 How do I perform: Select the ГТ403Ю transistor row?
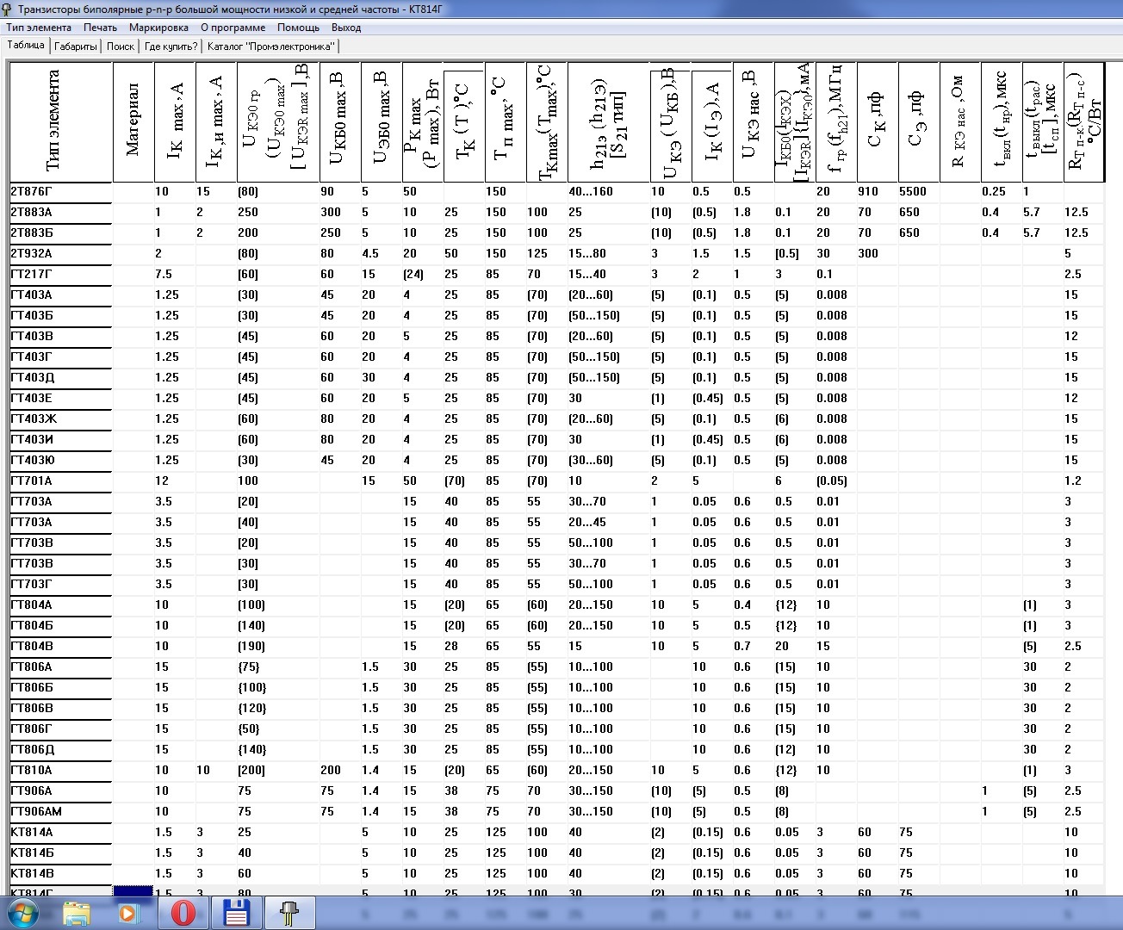pyautogui.click(x=61, y=461)
